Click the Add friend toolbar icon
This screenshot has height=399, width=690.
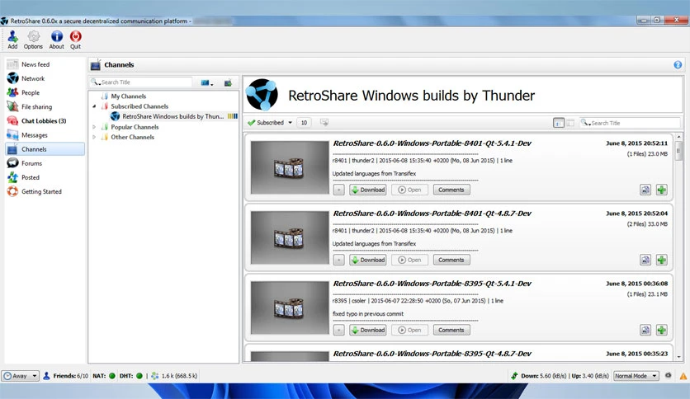point(12,40)
